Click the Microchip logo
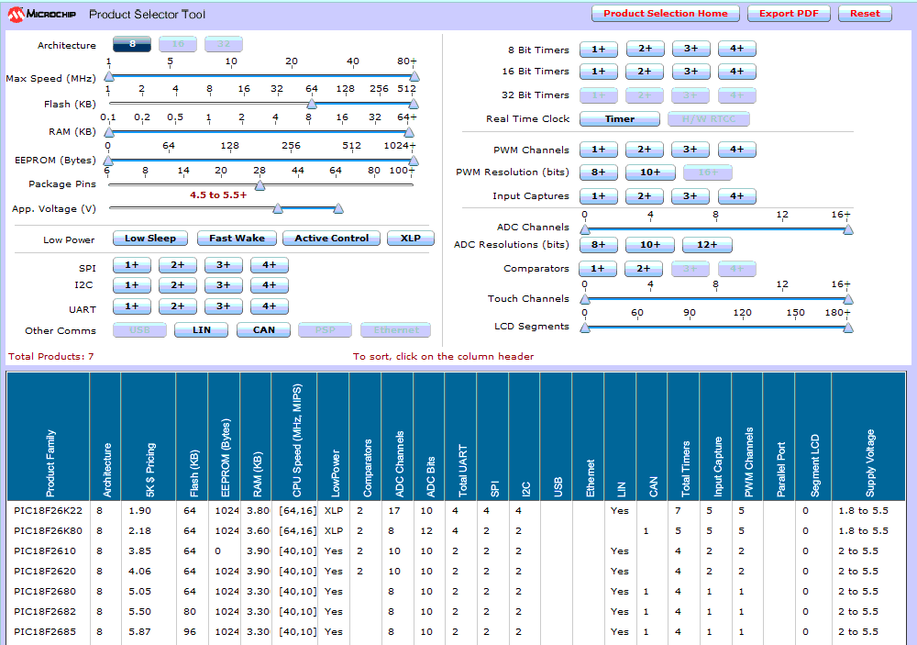 (40, 14)
